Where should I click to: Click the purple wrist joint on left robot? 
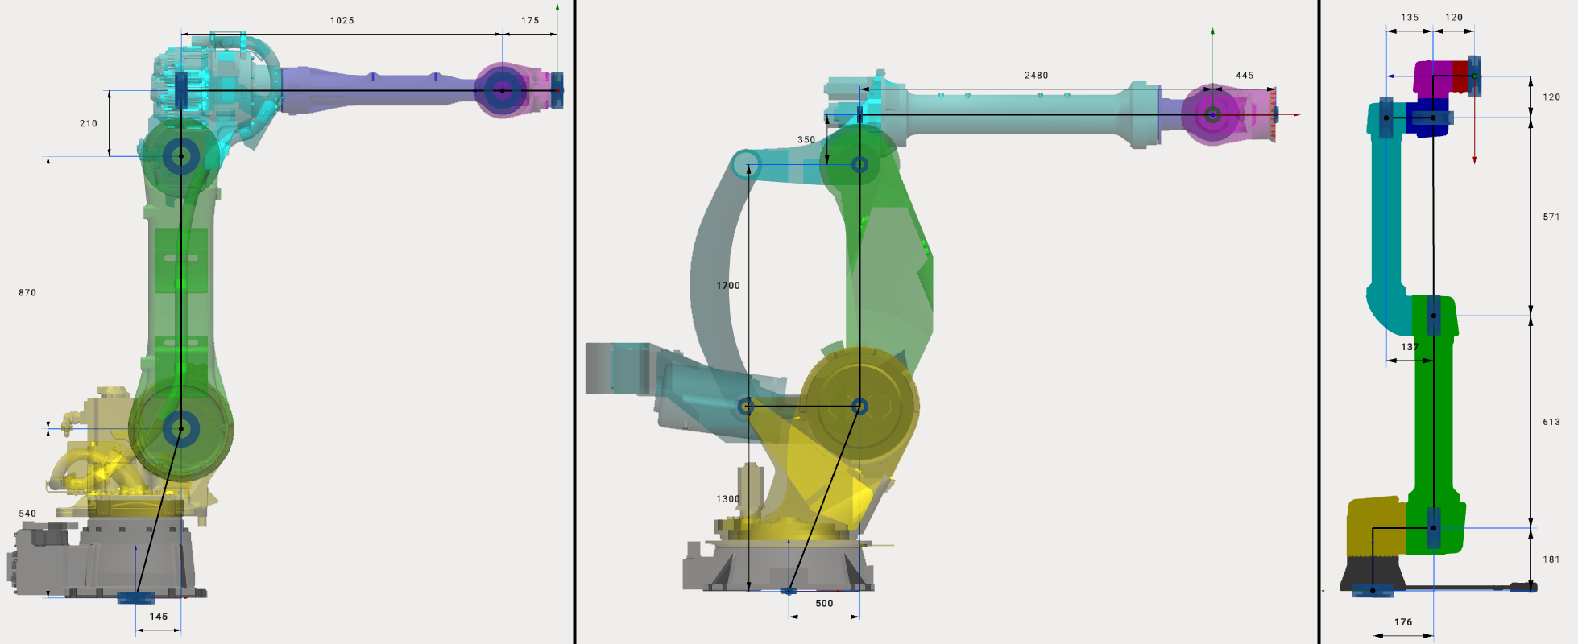pos(502,90)
